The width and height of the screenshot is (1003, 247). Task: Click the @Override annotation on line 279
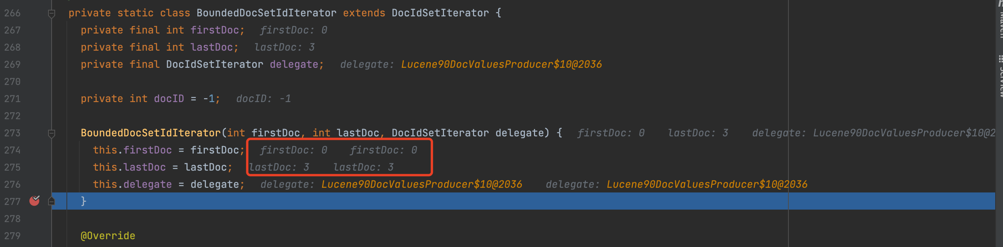(x=108, y=236)
